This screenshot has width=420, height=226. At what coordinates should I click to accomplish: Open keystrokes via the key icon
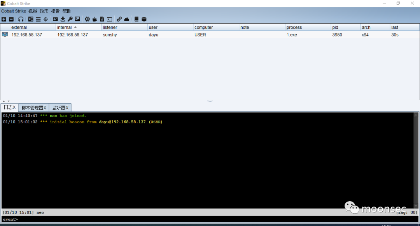[x=70, y=19]
